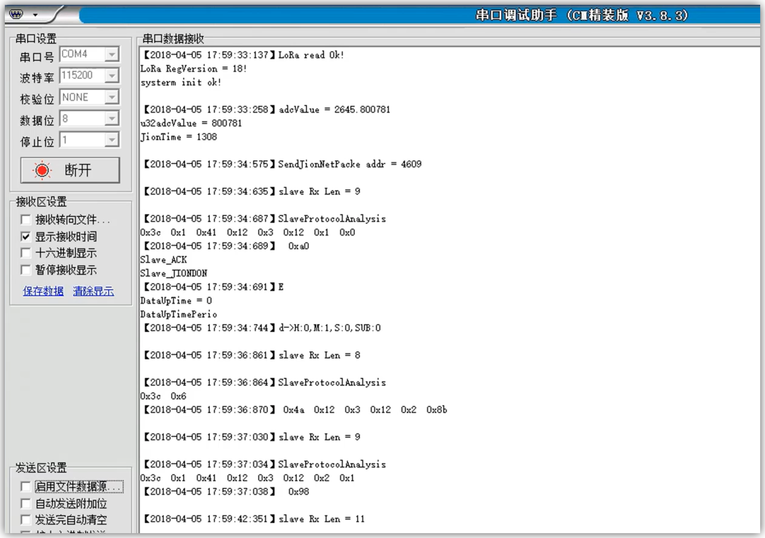Open the 波特率 115200 dropdown
The image size is (765, 538).
click(x=112, y=75)
